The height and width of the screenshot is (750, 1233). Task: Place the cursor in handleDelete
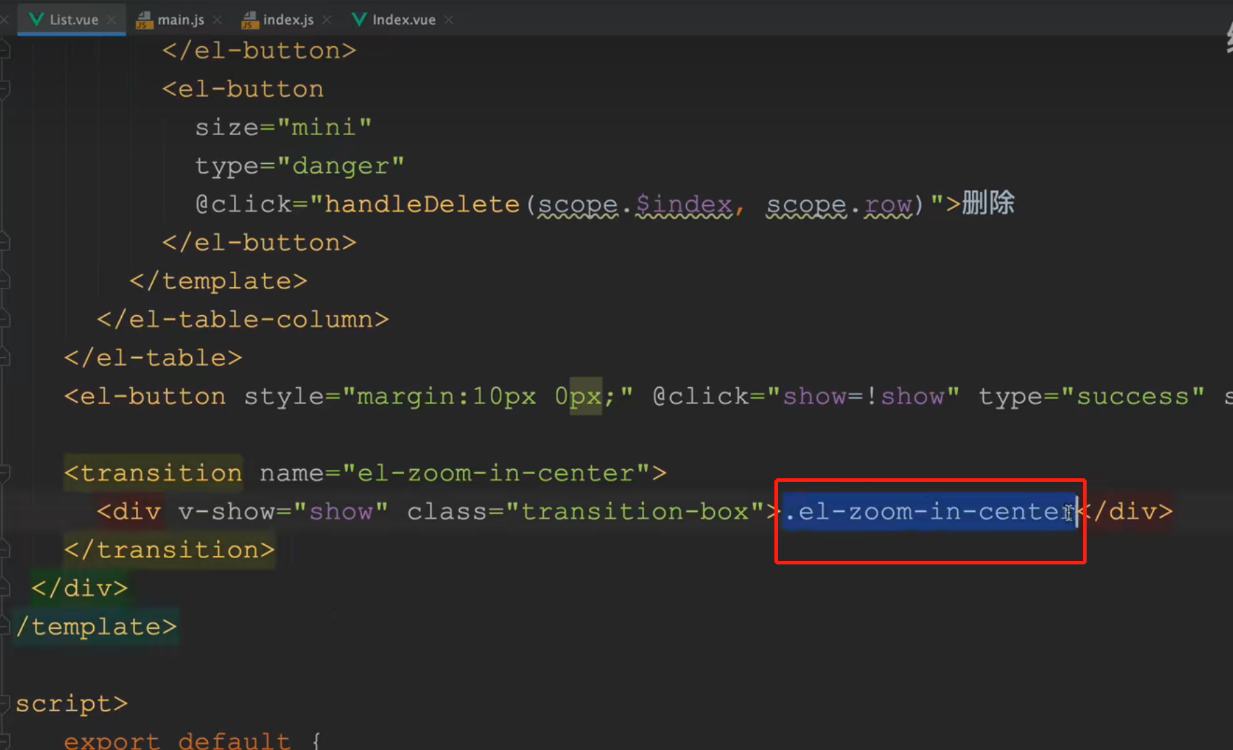coord(422,204)
